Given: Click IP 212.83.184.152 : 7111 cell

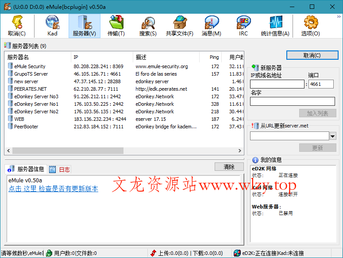Looking at the screenshot, I should [99, 127].
